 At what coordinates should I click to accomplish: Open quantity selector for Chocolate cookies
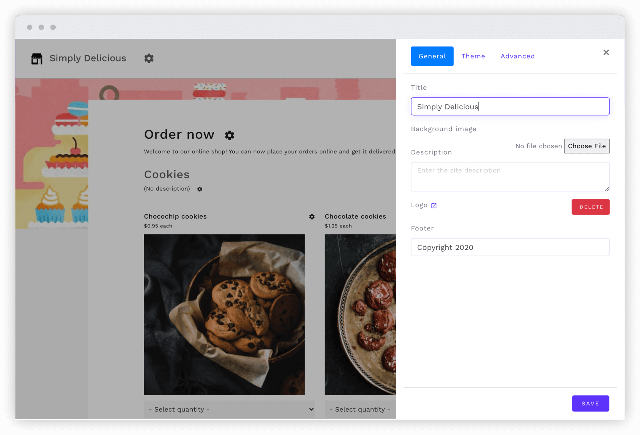360,409
